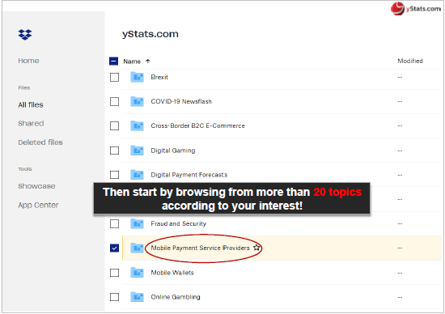Click the Modified column header
This screenshot has height=314, width=445.
410,61
